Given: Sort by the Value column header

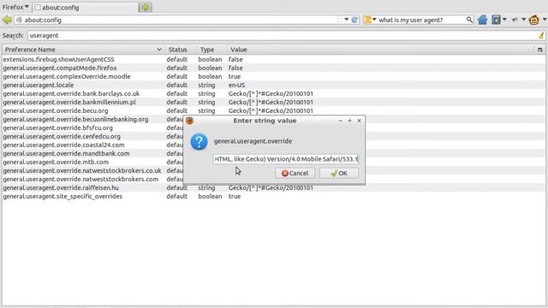Looking at the screenshot, I should click(x=381, y=50).
